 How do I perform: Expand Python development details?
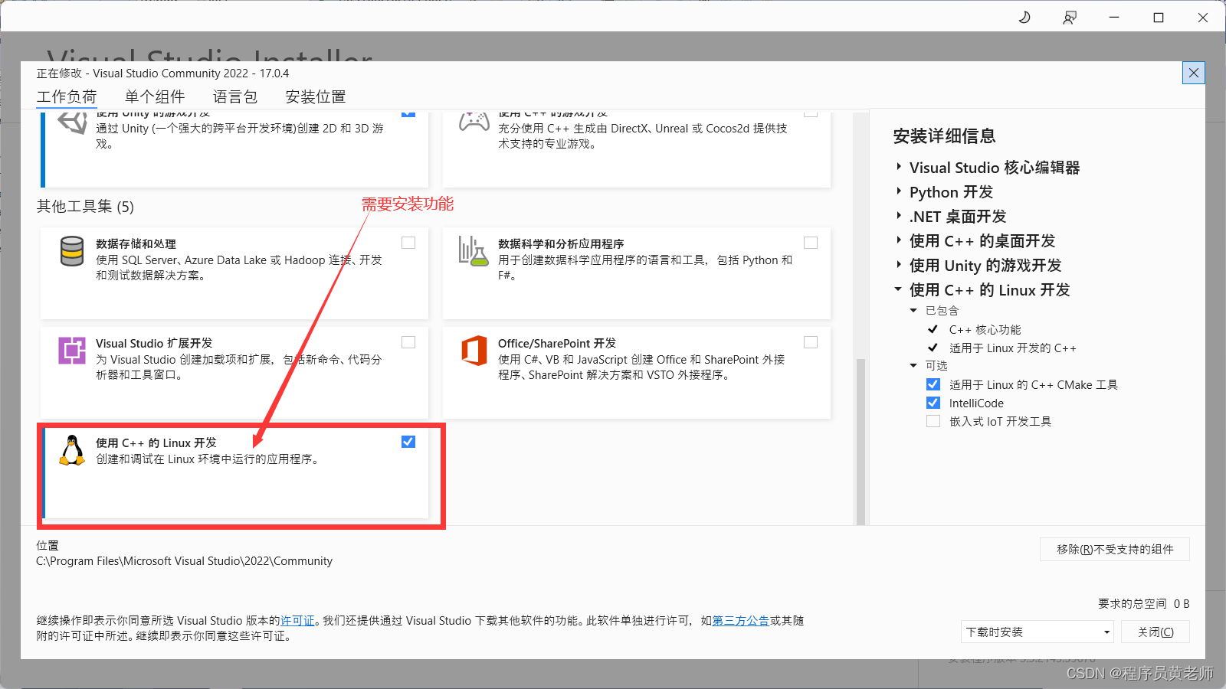coord(899,191)
